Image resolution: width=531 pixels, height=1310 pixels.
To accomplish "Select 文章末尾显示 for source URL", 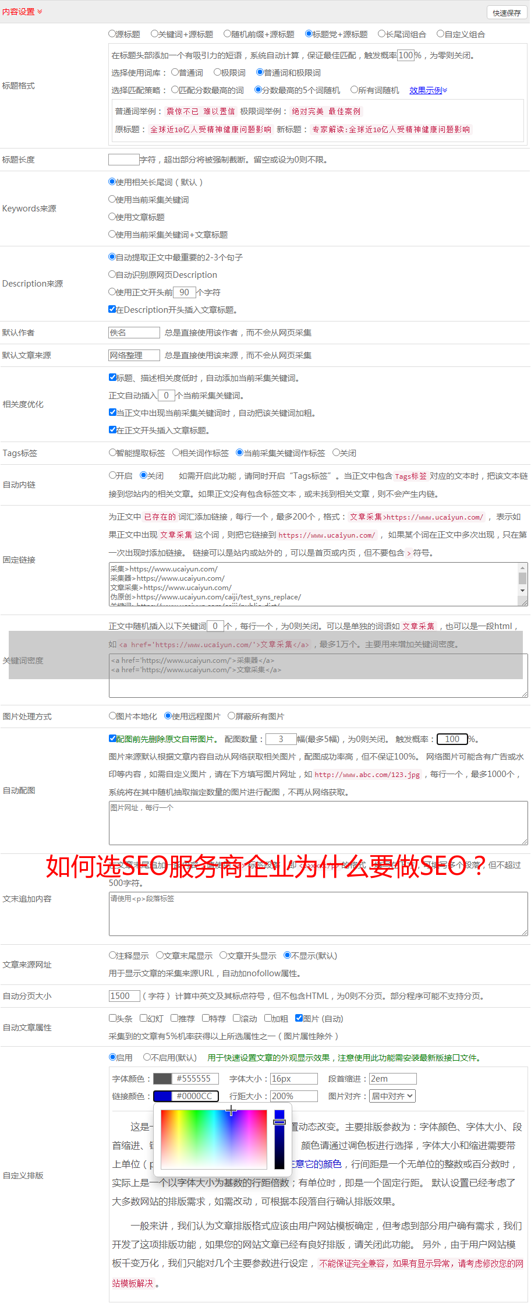I will [160, 955].
